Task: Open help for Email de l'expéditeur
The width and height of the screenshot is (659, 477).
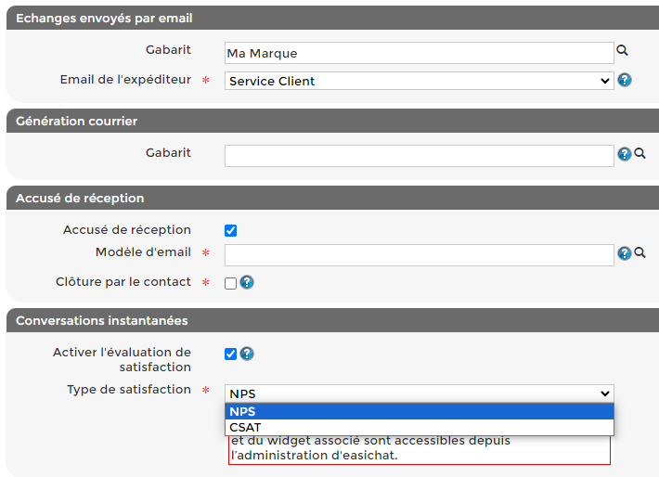Action: 625,80
